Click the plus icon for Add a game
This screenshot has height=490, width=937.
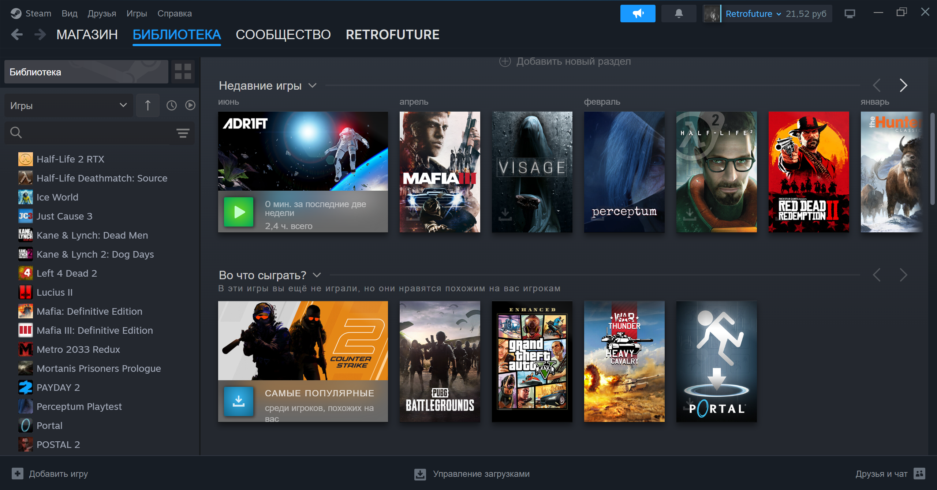pos(18,474)
